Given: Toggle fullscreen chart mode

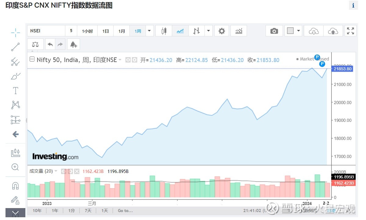Looking at the screenshot, I should (x=350, y=31).
